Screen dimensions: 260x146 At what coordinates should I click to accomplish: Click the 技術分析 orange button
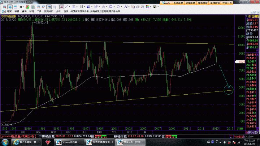pyautogui.click(x=227, y=3)
